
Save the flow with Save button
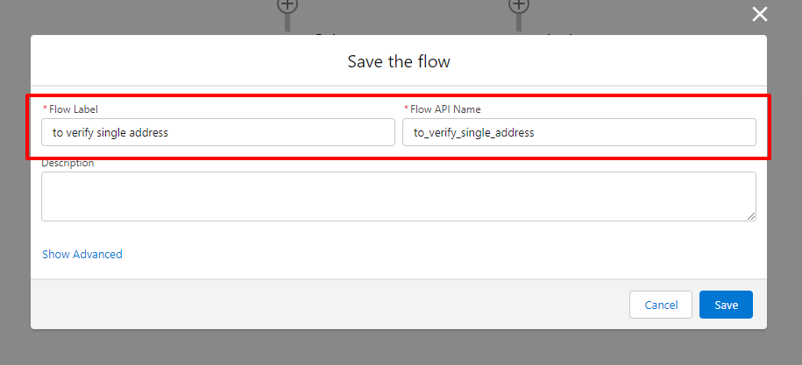tap(726, 305)
